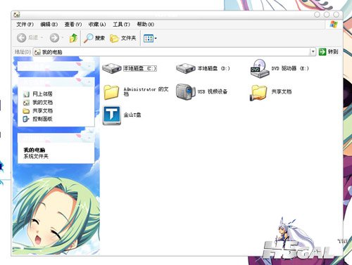Image resolution: width=352 pixels, height=265 pixels.
Task: Select the USB 视频设备 camera icon
Action: click(185, 91)
